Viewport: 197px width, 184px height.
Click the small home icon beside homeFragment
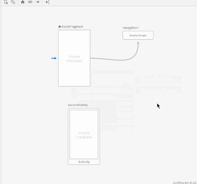click(x=60, y=27)
